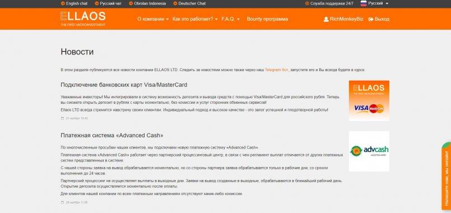Click the orange bullet icon beside Русский чат

[x=97, y=4]
